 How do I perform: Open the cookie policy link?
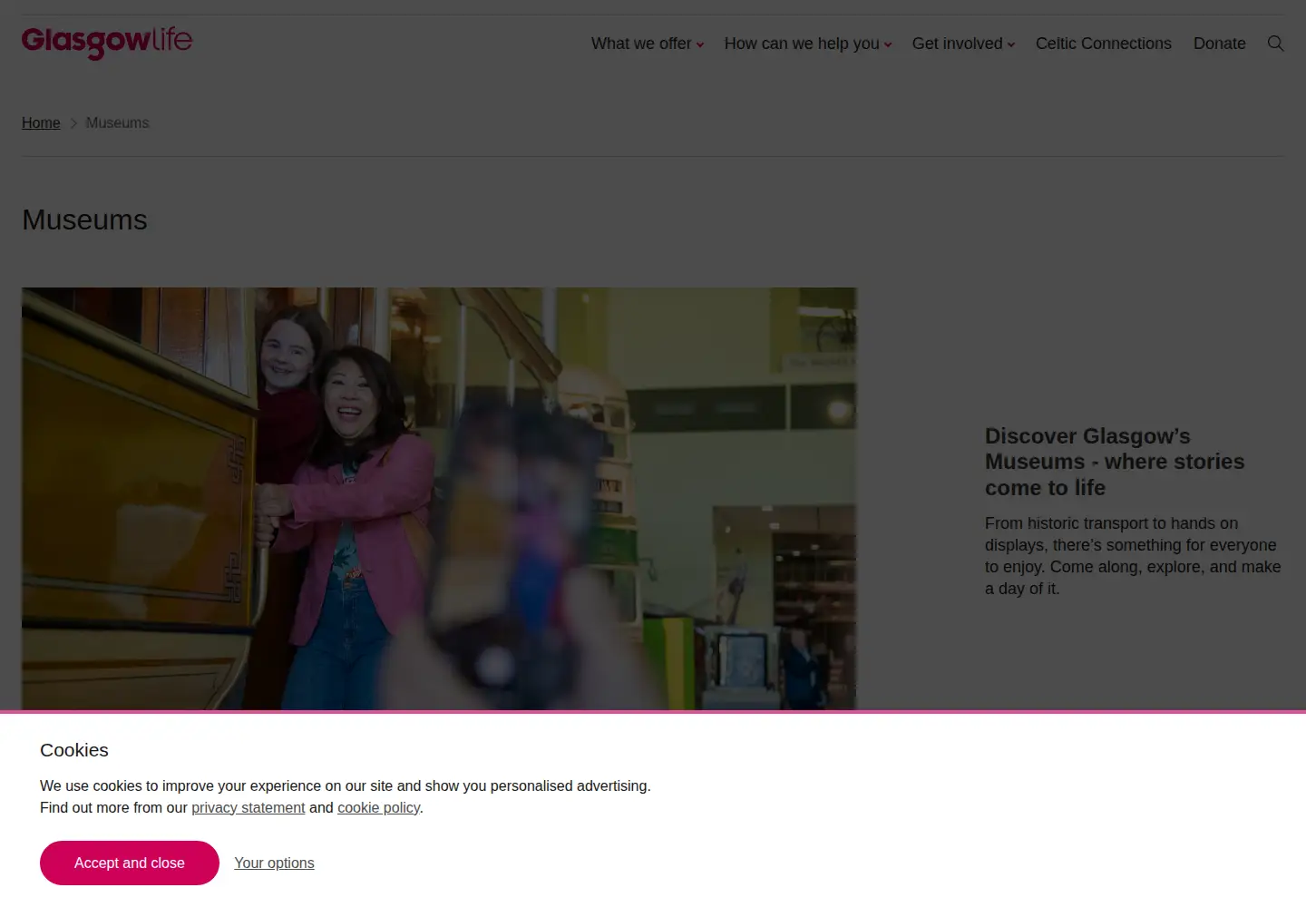tap(378, 807)
